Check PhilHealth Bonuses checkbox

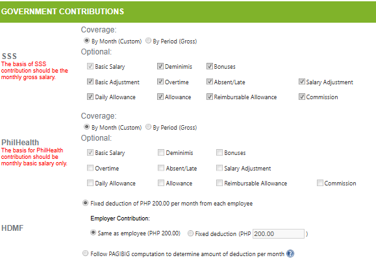219,152
